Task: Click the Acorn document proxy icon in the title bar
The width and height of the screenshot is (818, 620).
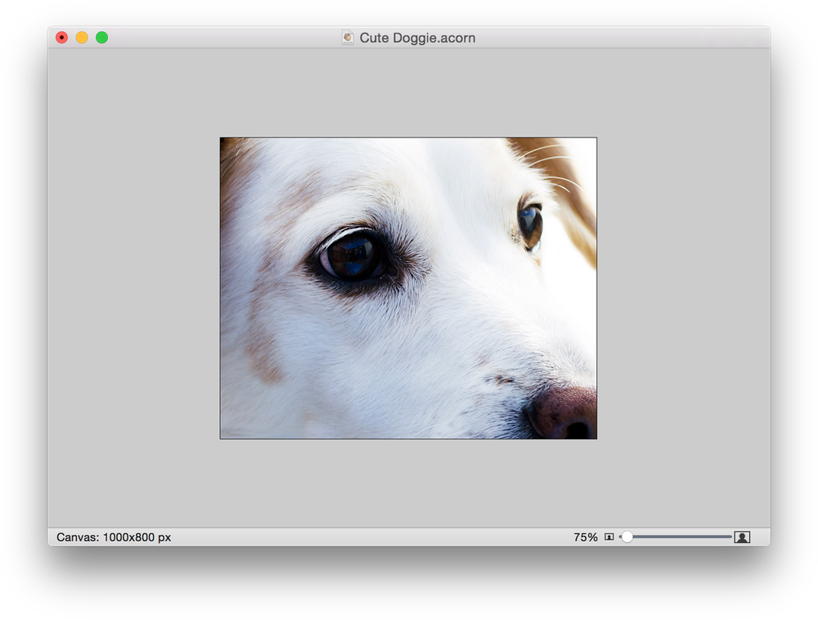Action: tap(347, 37)
